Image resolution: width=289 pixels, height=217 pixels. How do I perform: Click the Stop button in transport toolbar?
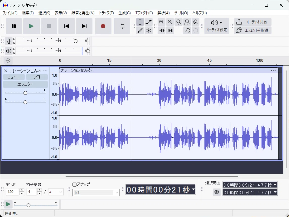tap(49, 26)
